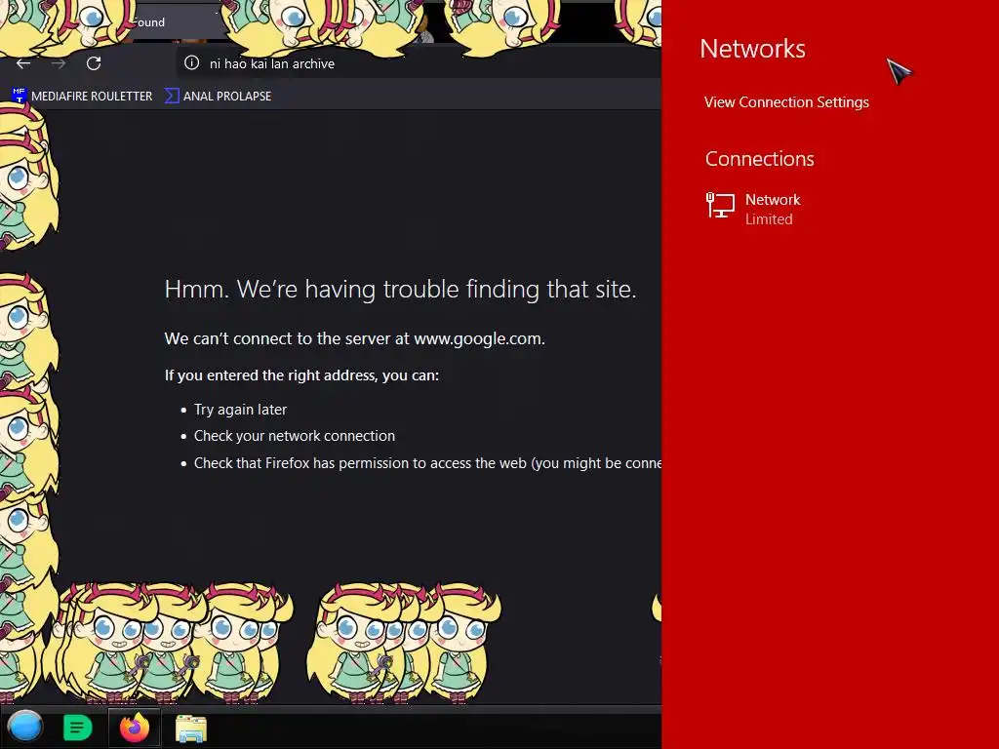Open the blue Start orb
Screen dimensions: 999x749
click(x=24, y=727)
